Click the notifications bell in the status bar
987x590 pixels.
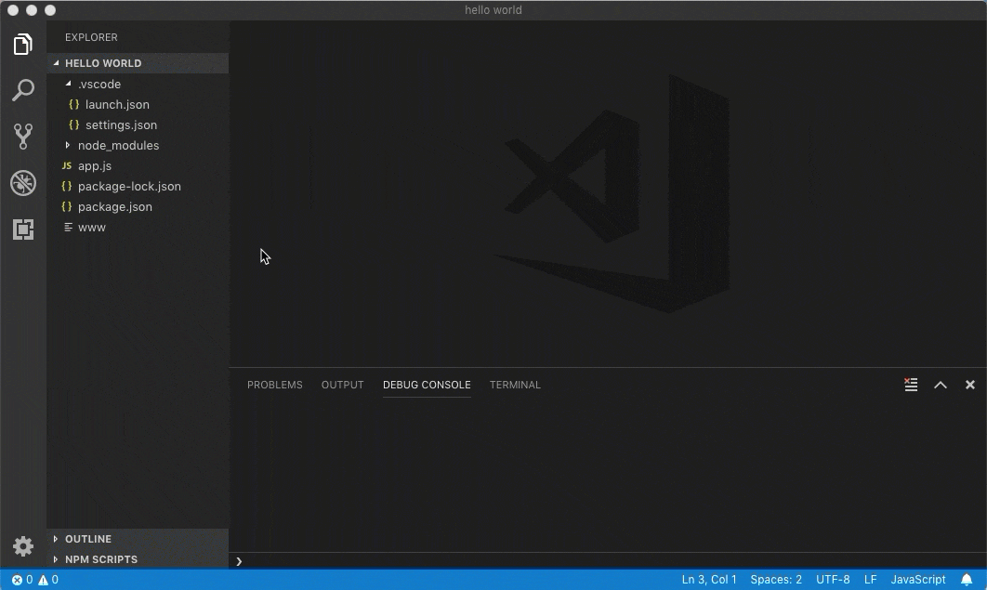click(x=968, y=579)
